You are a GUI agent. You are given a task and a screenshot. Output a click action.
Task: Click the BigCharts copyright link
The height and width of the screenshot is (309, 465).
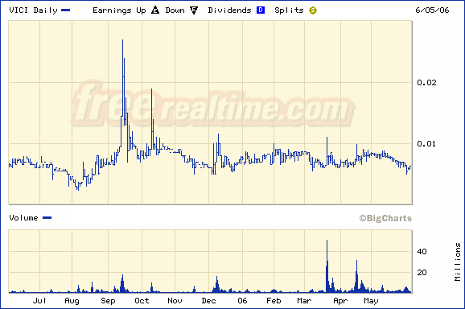coord(385,218)
